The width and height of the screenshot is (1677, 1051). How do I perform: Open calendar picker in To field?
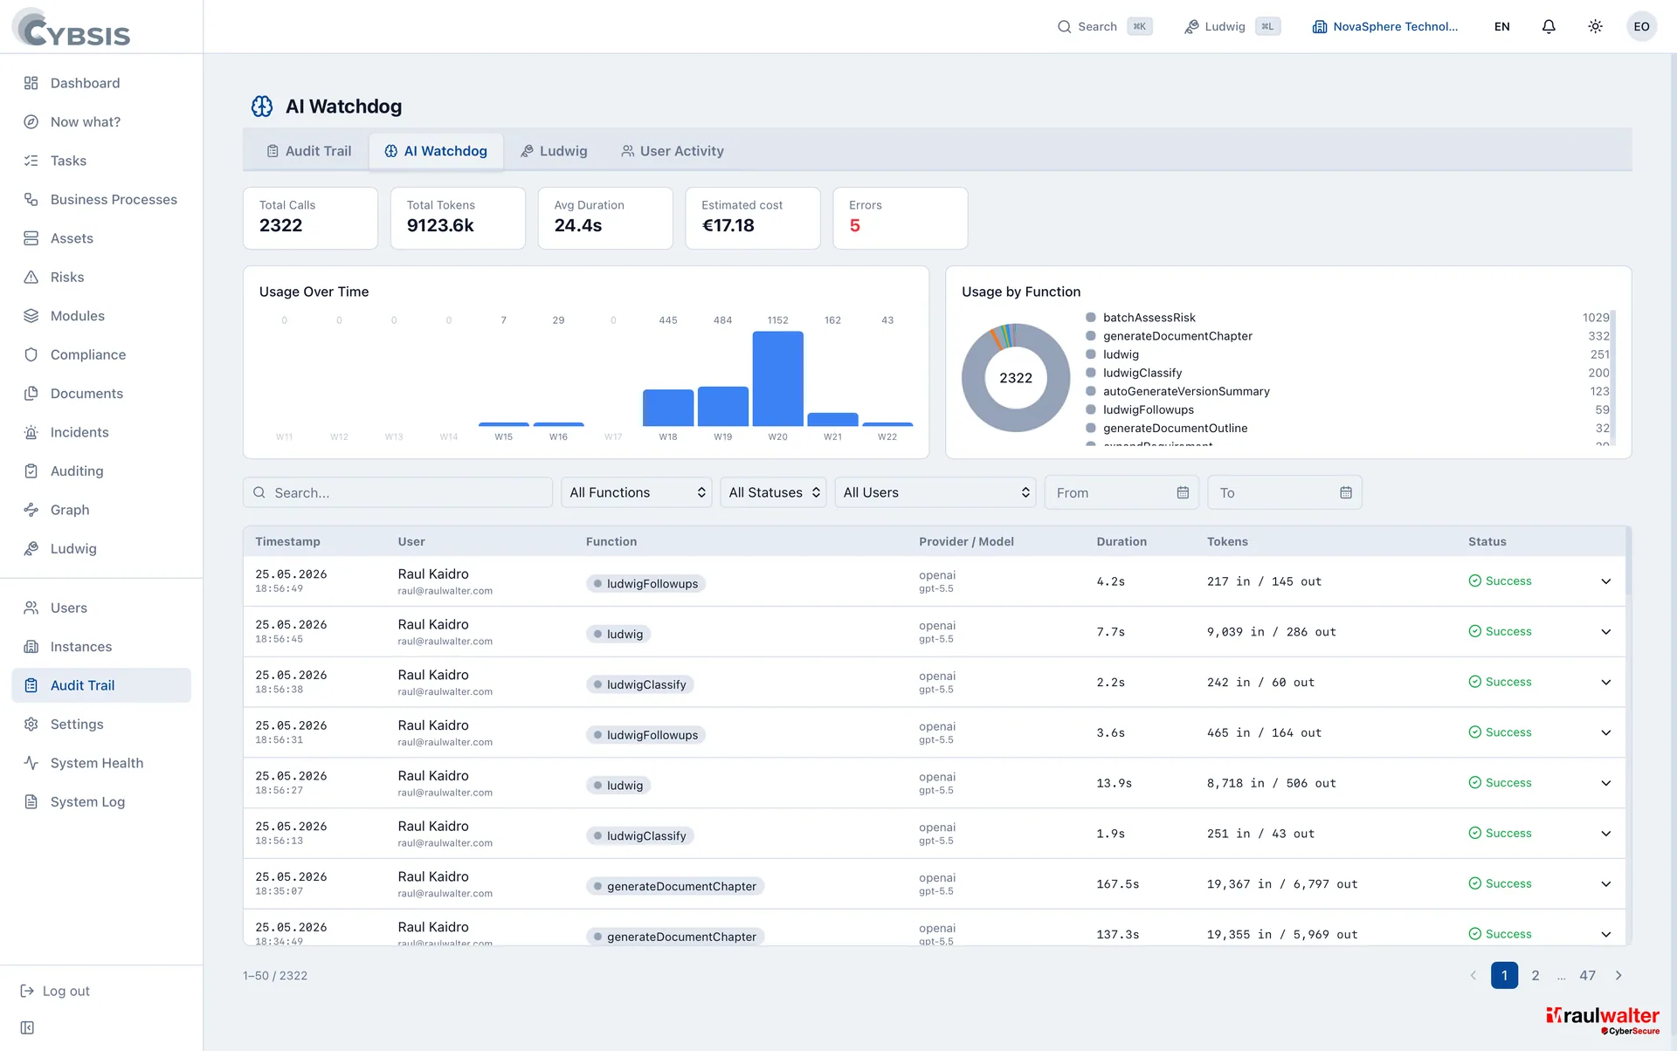(x=1346, y=492)
